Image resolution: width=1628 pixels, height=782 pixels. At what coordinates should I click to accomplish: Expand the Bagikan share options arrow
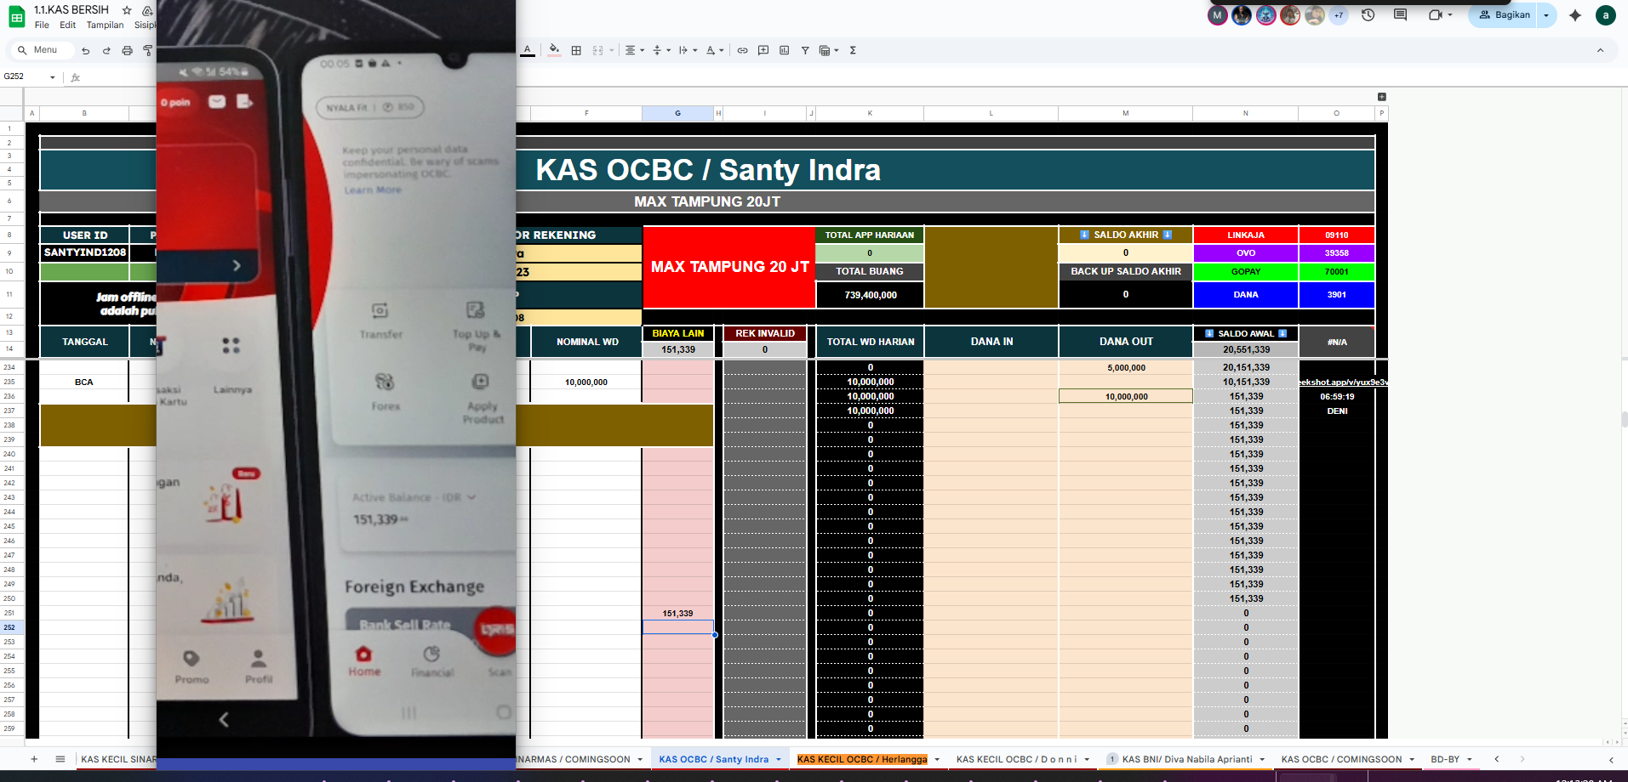coord(1546,14)
